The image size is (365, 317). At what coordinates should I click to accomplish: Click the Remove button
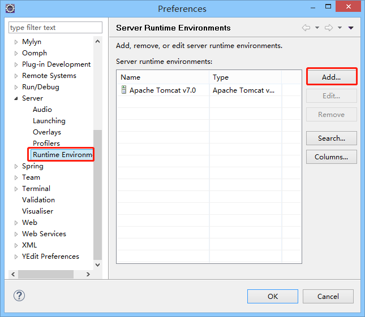(x=331, y=114)
